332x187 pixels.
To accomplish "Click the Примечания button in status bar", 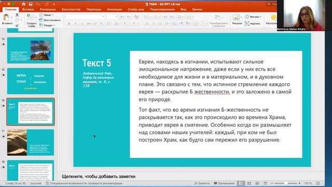I will click(x=224, y=183).
